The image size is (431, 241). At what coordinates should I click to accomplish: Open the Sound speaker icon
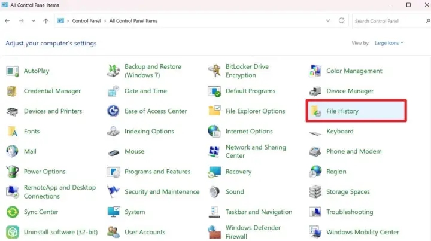[214, 192]
